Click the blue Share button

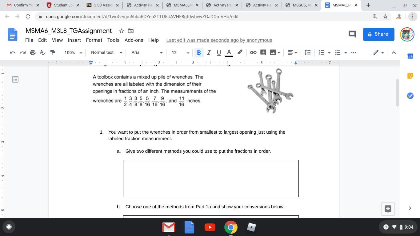coord(378,34)
